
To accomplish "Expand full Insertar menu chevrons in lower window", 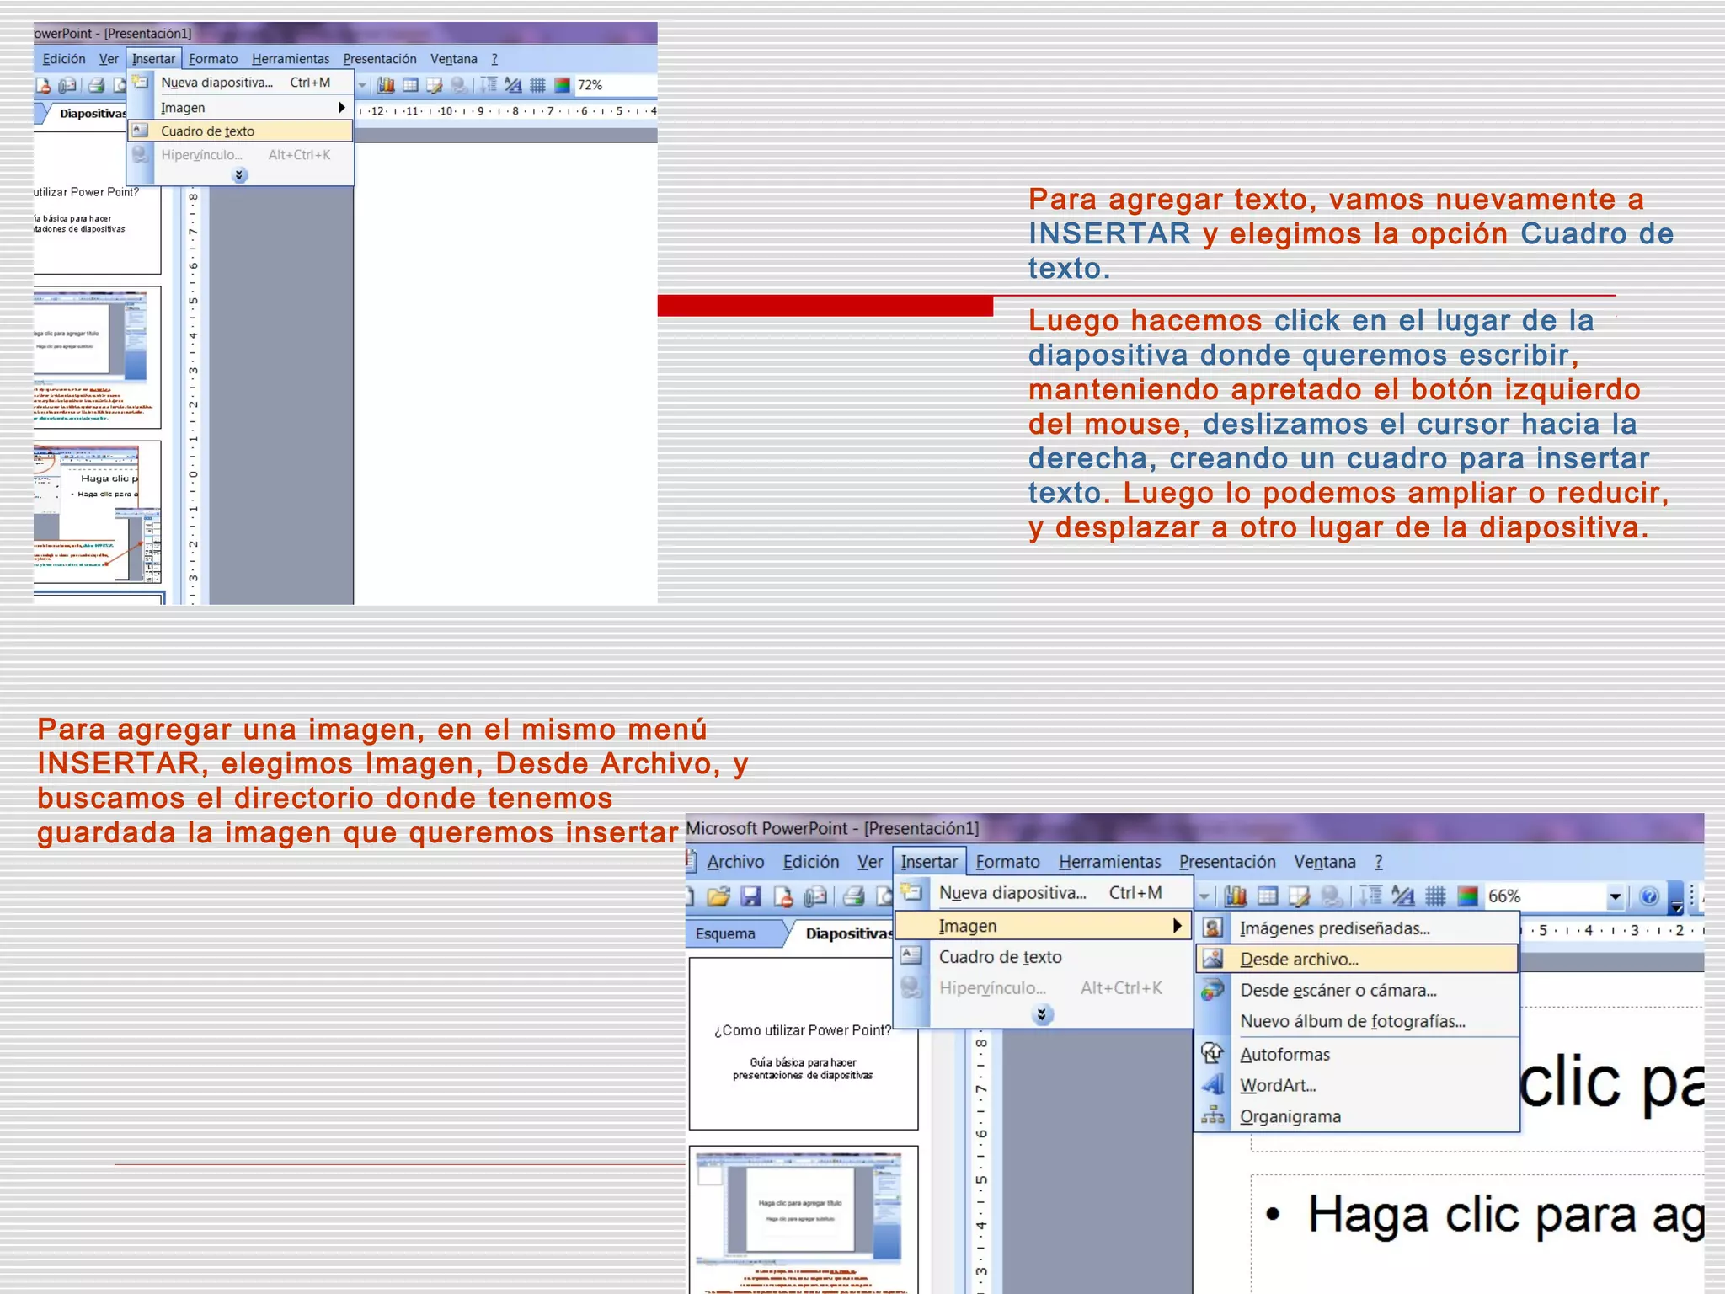I will tap(1042, 1014).
